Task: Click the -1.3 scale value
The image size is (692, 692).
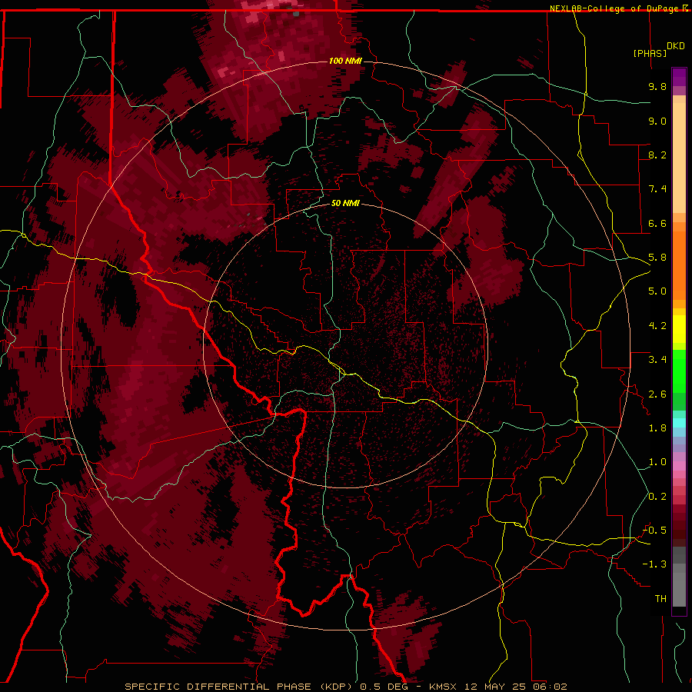Action: pyautogui.click(x=654, y=564)
